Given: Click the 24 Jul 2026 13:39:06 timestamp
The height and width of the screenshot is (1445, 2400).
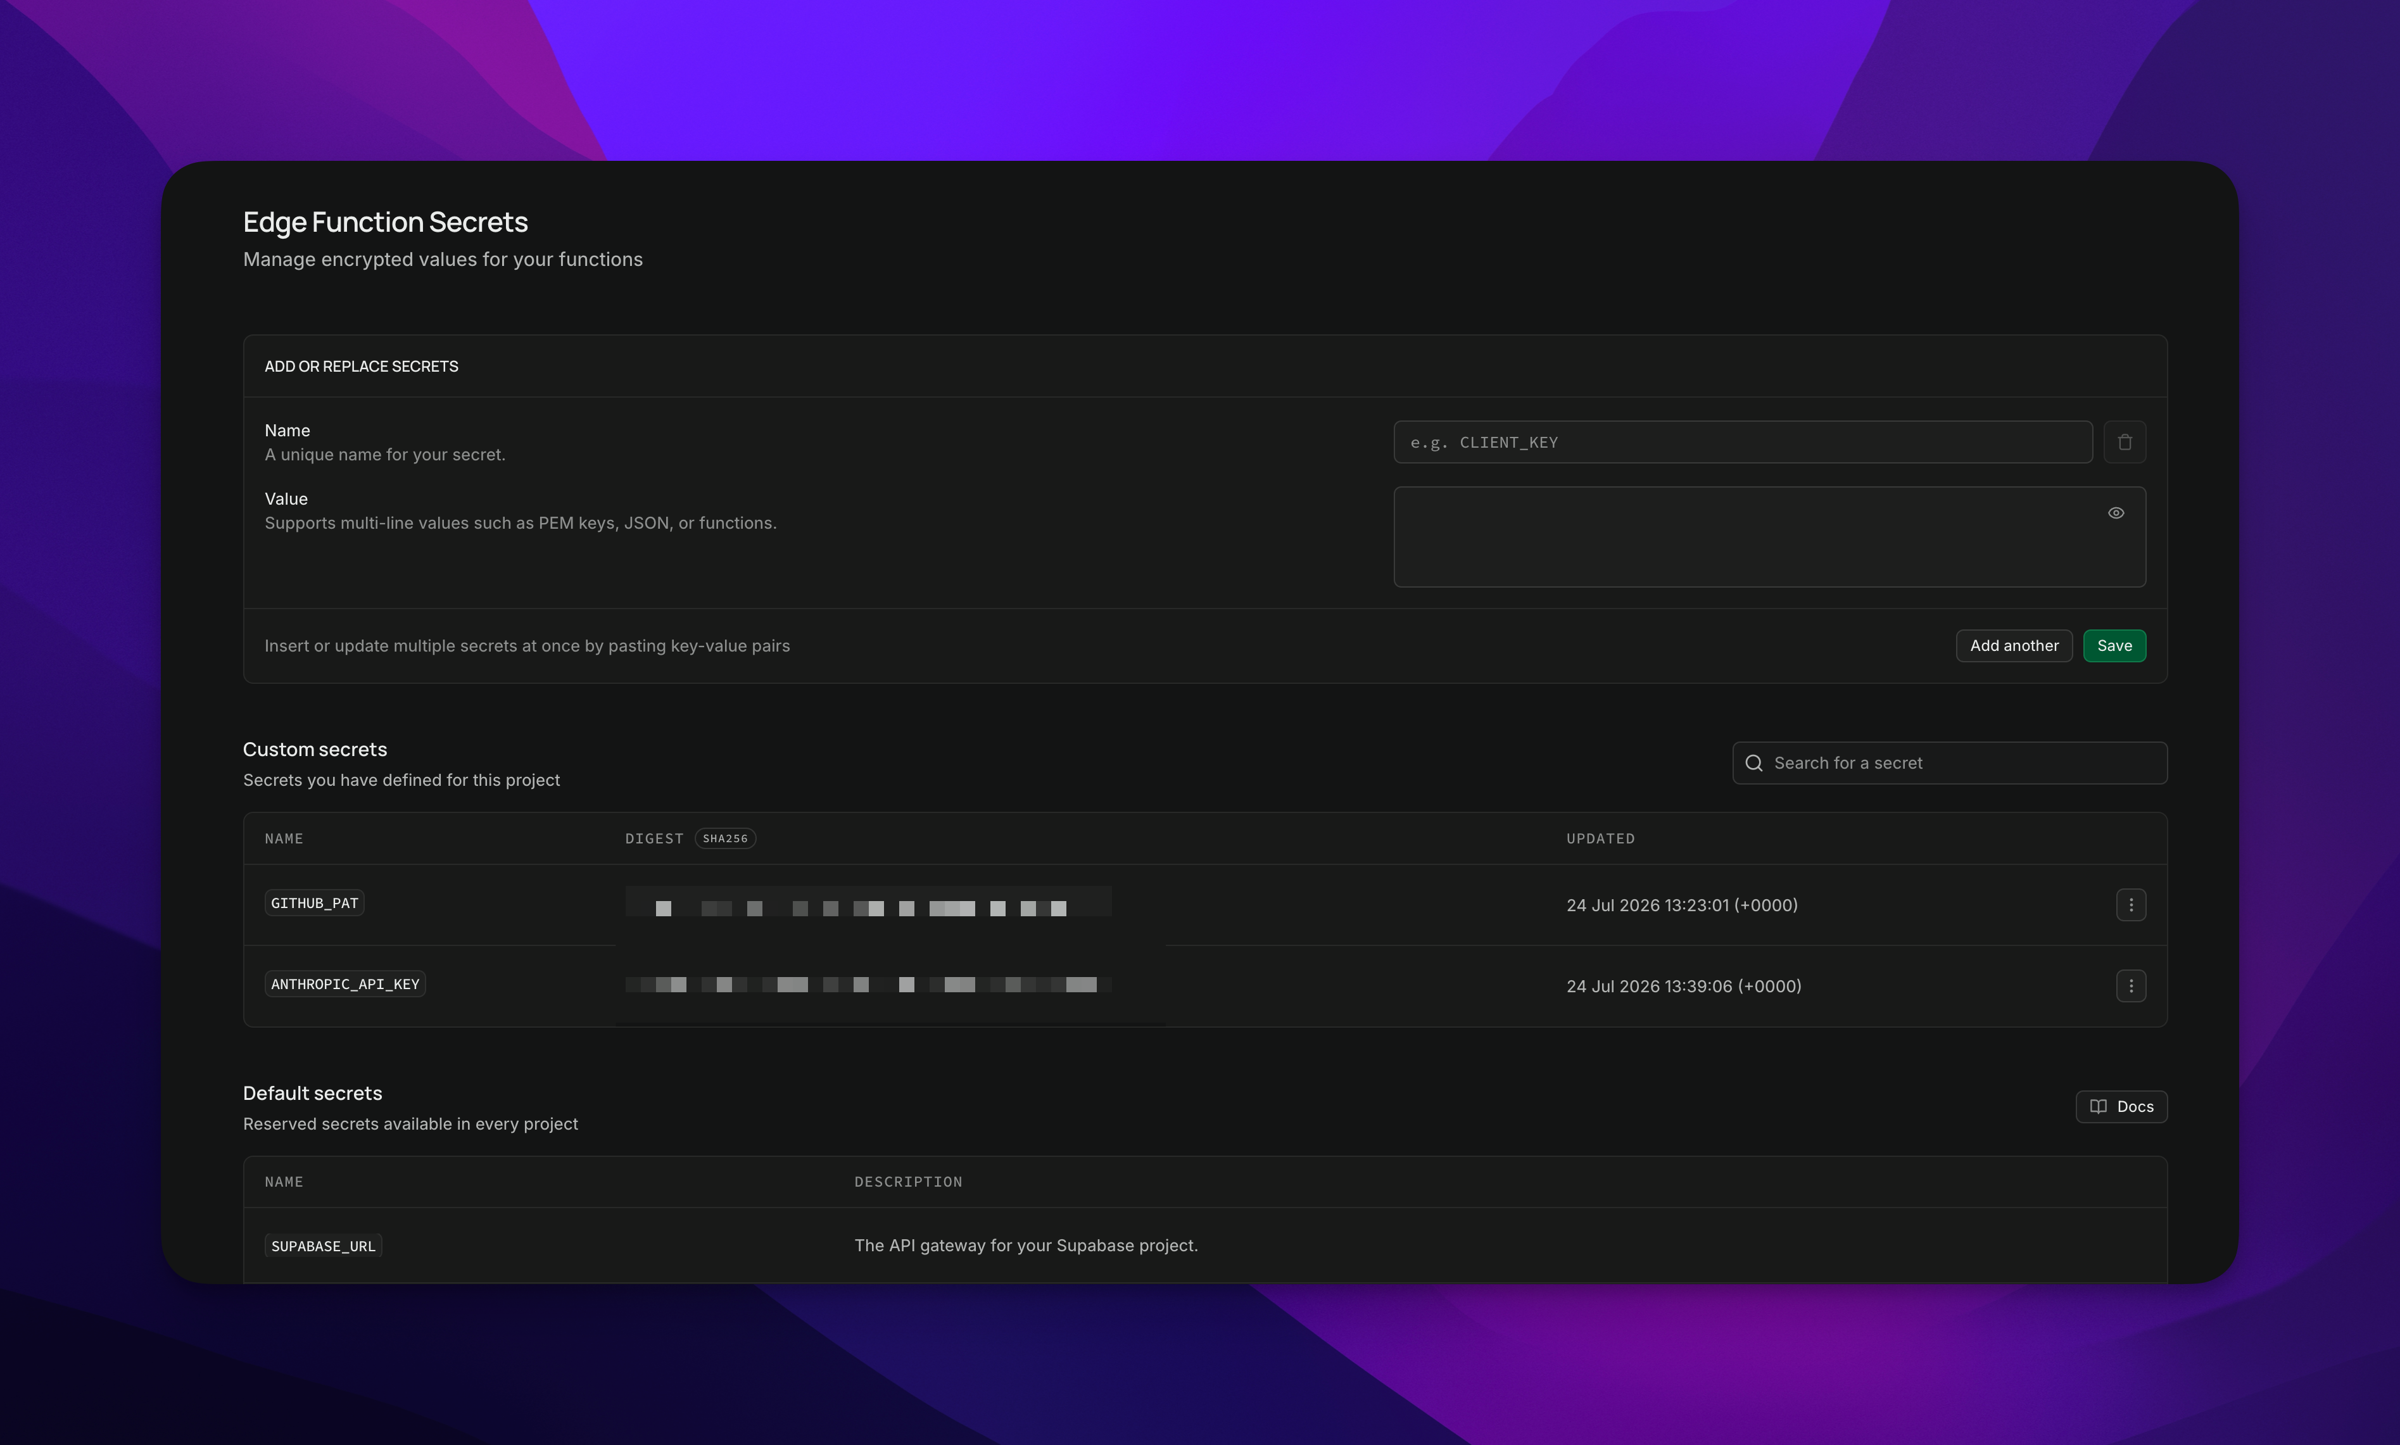Looking at the screenshot, I should coord(1683,985).
